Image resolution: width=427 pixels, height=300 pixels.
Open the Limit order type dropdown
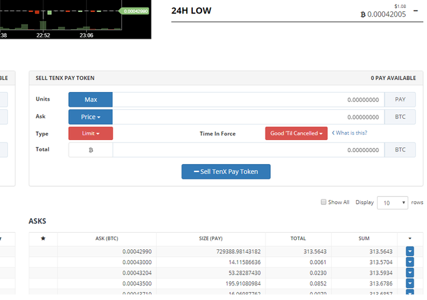[91, 133]
